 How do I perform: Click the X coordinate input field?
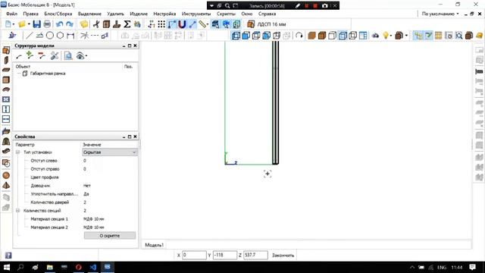point(194,255)
